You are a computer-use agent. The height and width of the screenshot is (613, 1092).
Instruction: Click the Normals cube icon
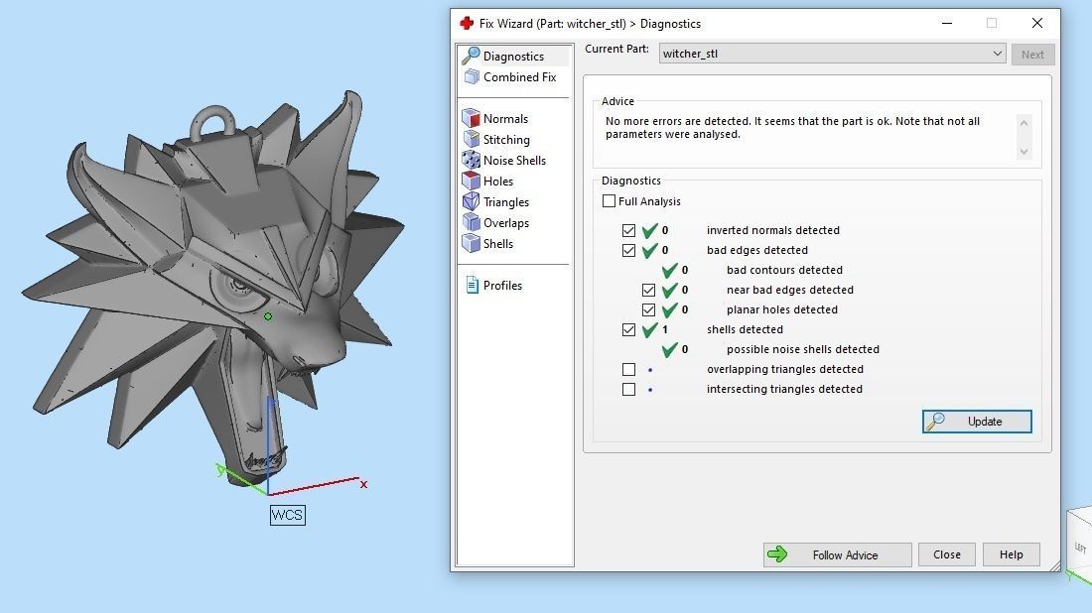472,118
